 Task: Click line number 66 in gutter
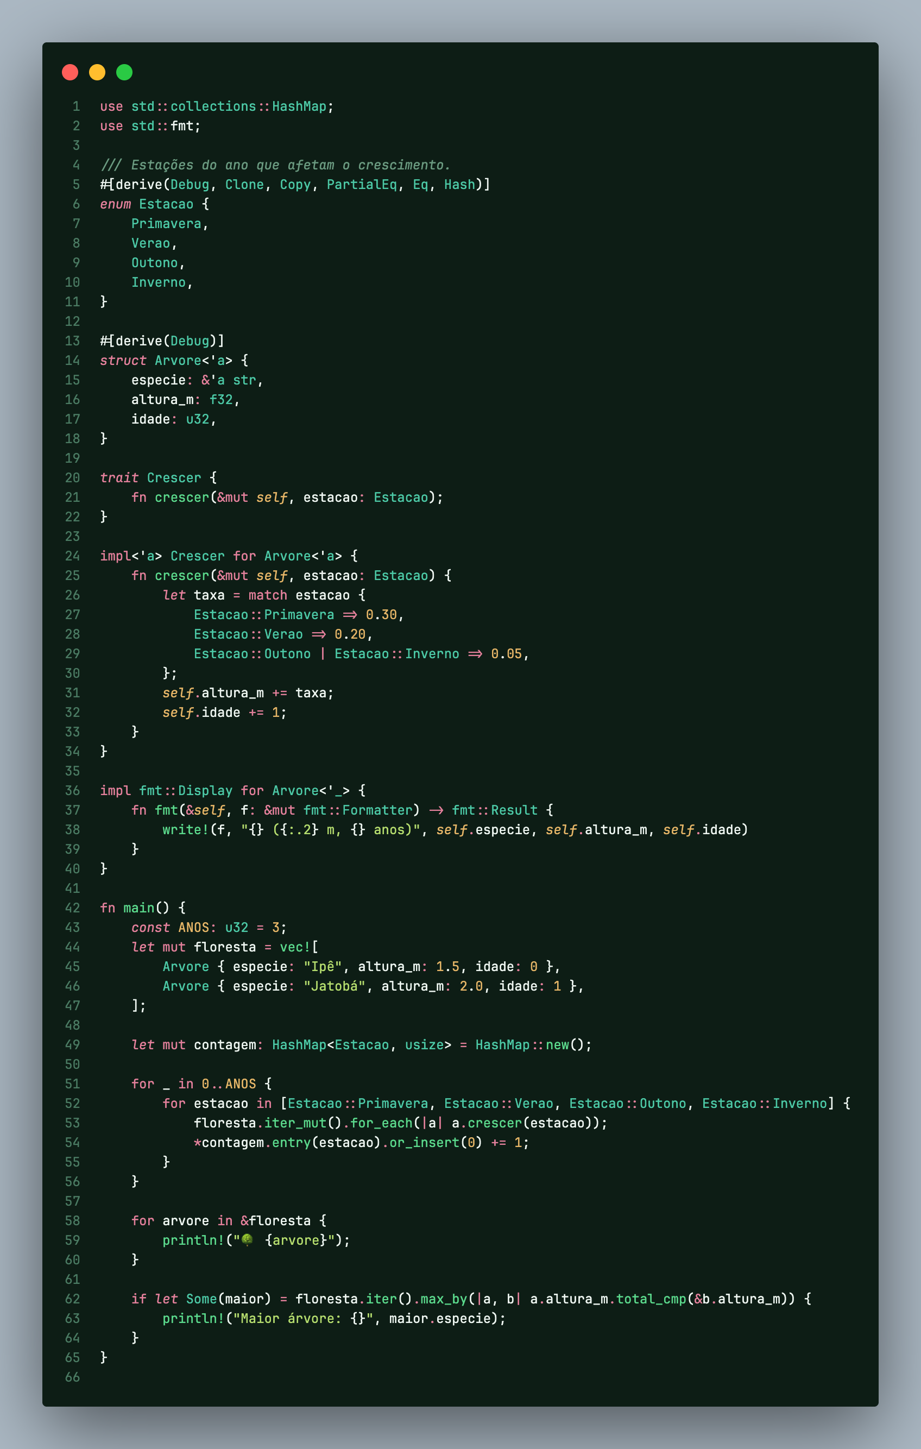(72, 1377)
